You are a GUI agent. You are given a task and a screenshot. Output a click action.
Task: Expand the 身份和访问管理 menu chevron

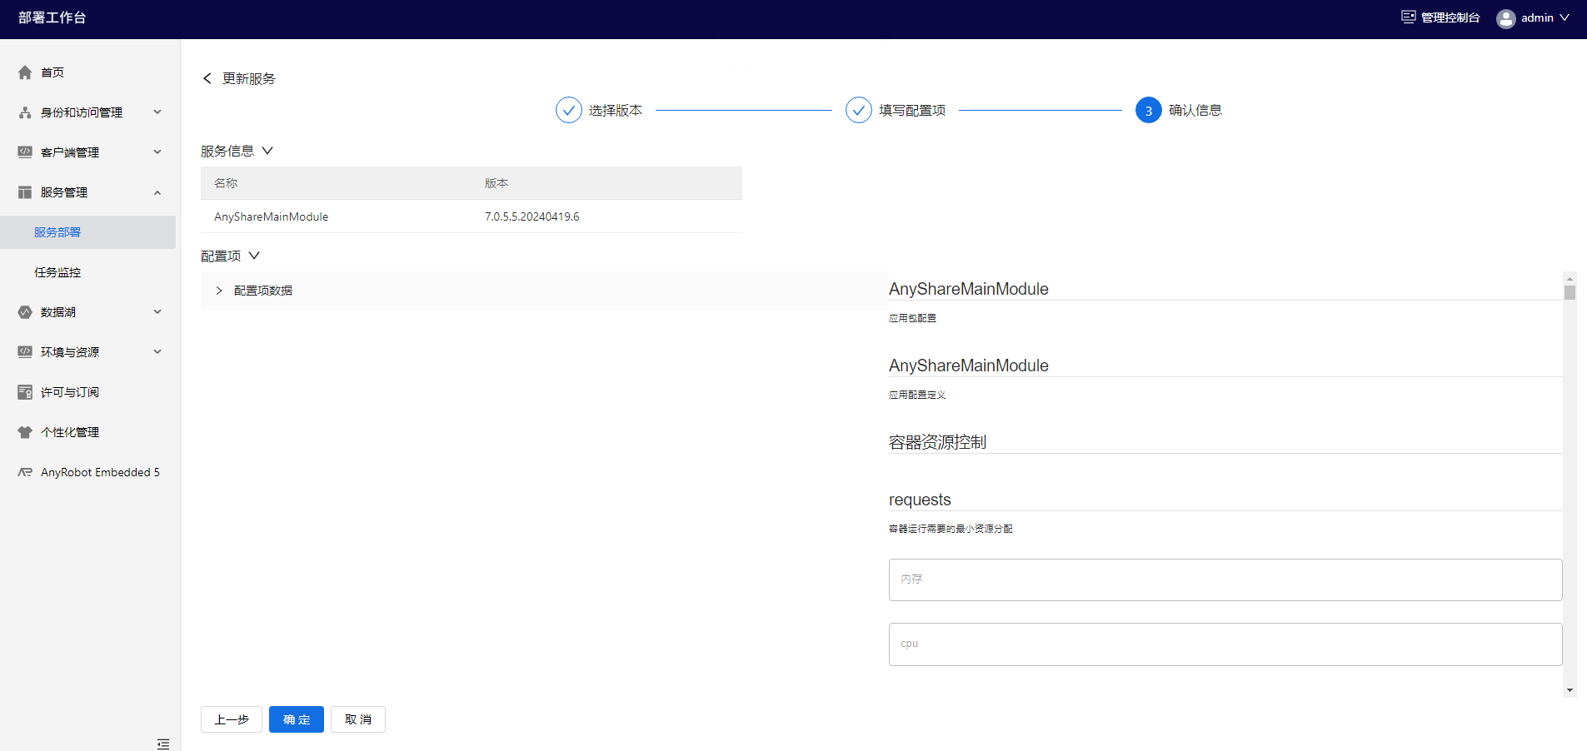coord(157,112)
